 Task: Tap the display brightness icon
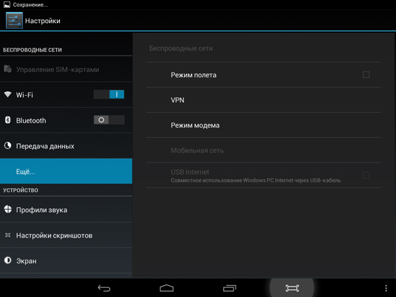coord(8,261)
